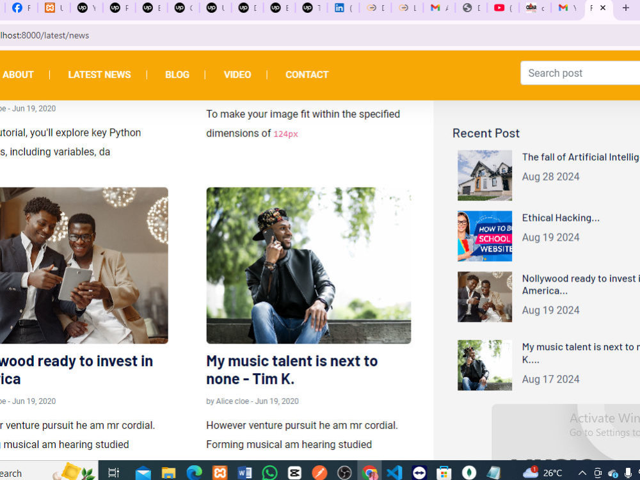Screen dimensions: 640x480
Task: Click the 'Aug 17 2024' date
Action: [550, 379]
